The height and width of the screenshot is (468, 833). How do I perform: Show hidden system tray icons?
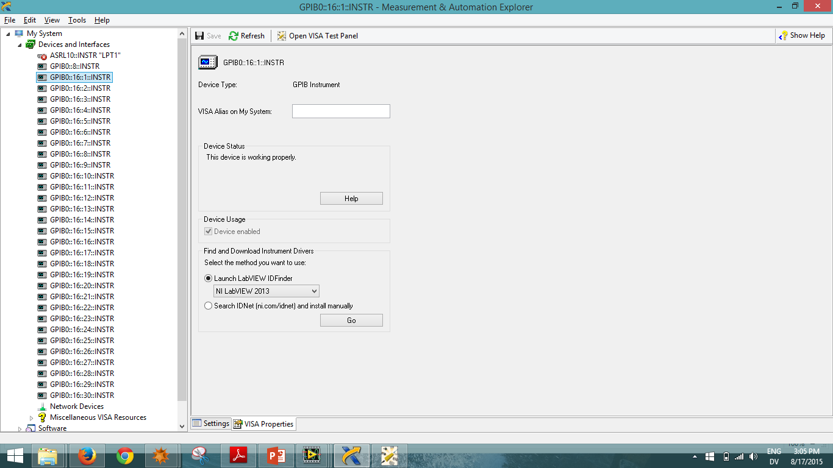click(695, 456)
